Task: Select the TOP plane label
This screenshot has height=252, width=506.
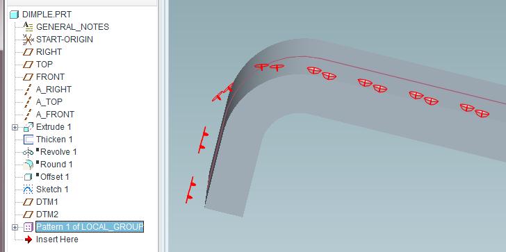Action: (44, 65)
